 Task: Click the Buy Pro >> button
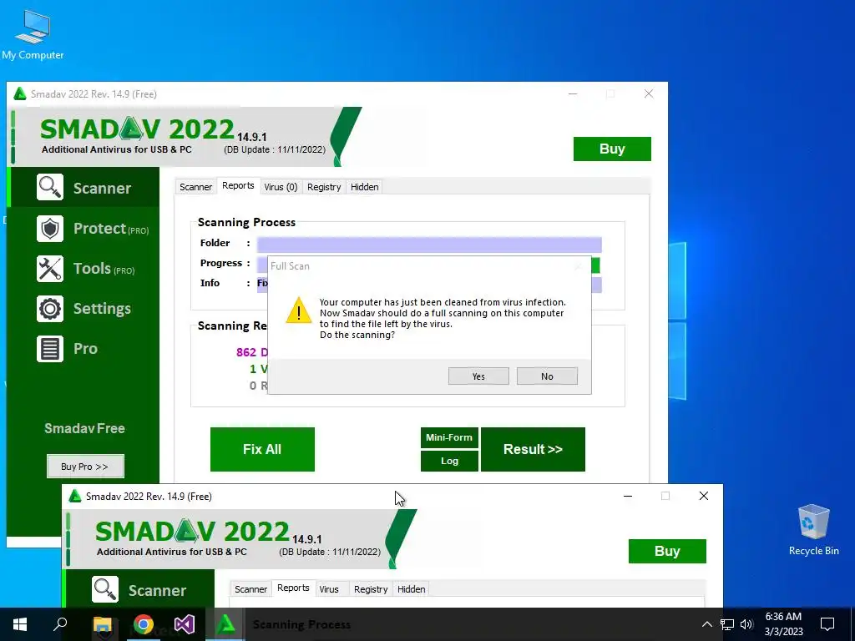click(x=85, y=467)
